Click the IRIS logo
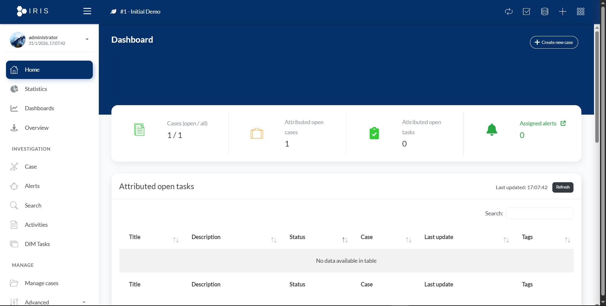Viewport: 606px width, 306px height. pos(33,11)
